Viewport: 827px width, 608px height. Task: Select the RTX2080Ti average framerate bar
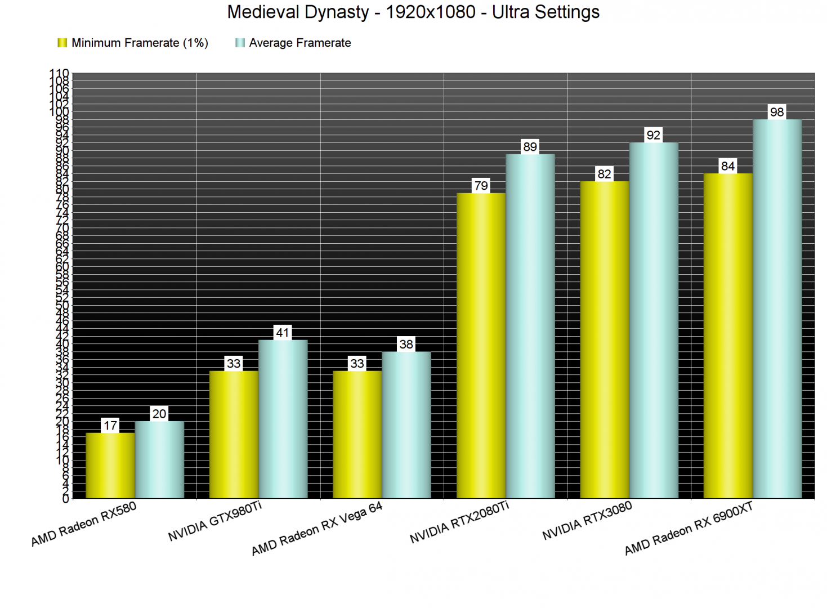(x=530, y=326)
